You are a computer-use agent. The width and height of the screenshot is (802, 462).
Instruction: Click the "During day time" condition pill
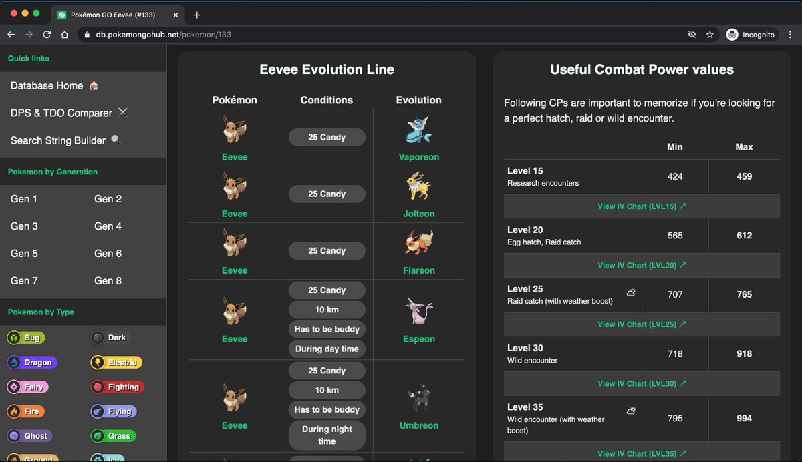tap(327, 349)
